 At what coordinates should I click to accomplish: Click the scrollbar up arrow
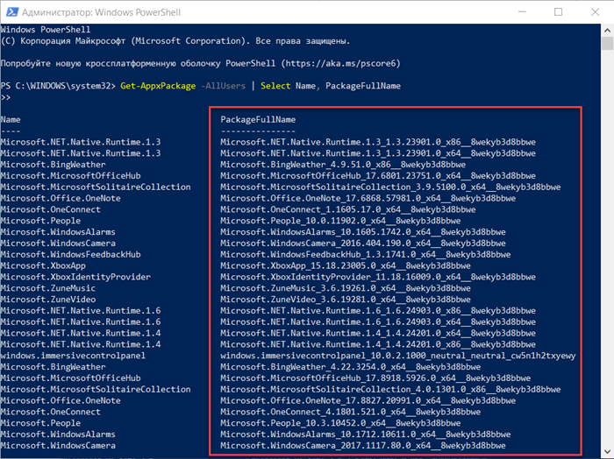click(x=607, y=30)
